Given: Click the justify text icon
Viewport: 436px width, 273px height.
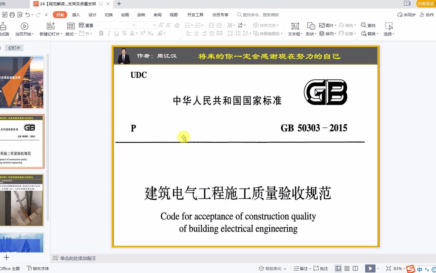Looking at the screenshot, I should (x=212, y=33).
